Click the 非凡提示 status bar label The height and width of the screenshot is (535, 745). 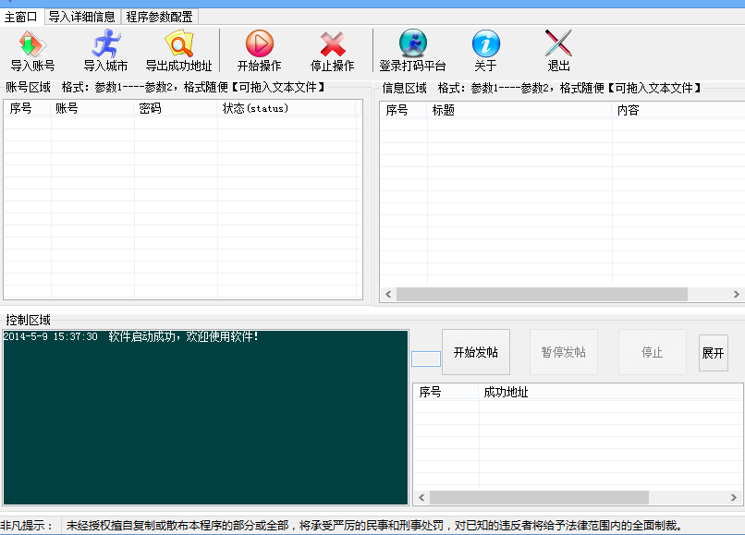click(27, 526)
